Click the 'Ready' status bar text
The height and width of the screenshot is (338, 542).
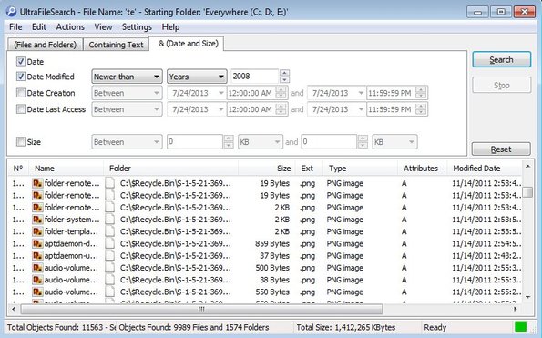tap(435, 327)
